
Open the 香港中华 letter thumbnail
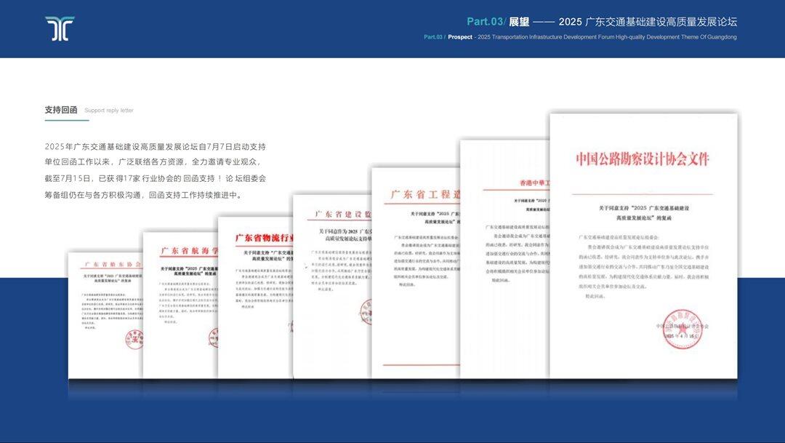click(504, 259)
